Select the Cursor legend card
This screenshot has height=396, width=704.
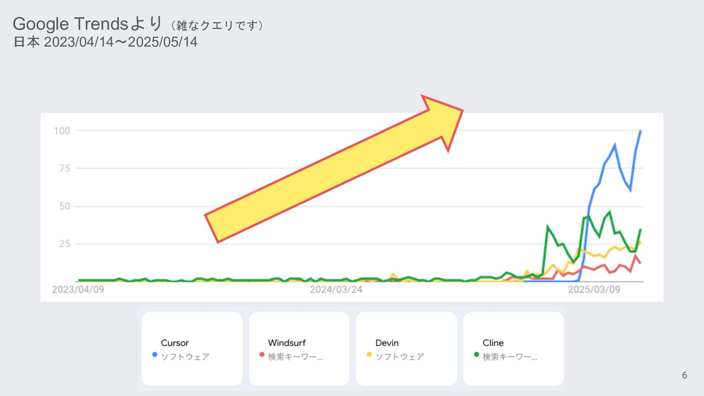click(192, 349)
